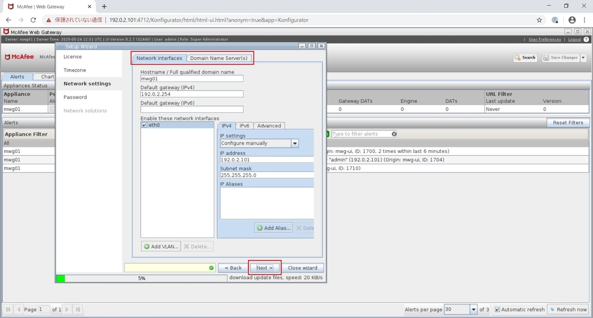593x318 pixels.
Task: Click the Search button in McAfee toolbar
Action: pyautogui.click(x=525, y=57)
